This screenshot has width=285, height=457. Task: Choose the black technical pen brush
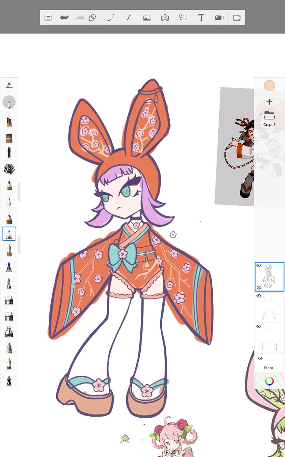pyautogui.click(x=9, y=332)
